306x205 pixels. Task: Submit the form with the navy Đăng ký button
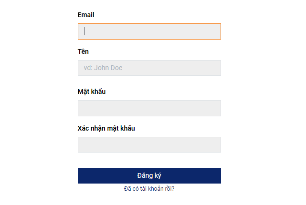coord(149,175)
